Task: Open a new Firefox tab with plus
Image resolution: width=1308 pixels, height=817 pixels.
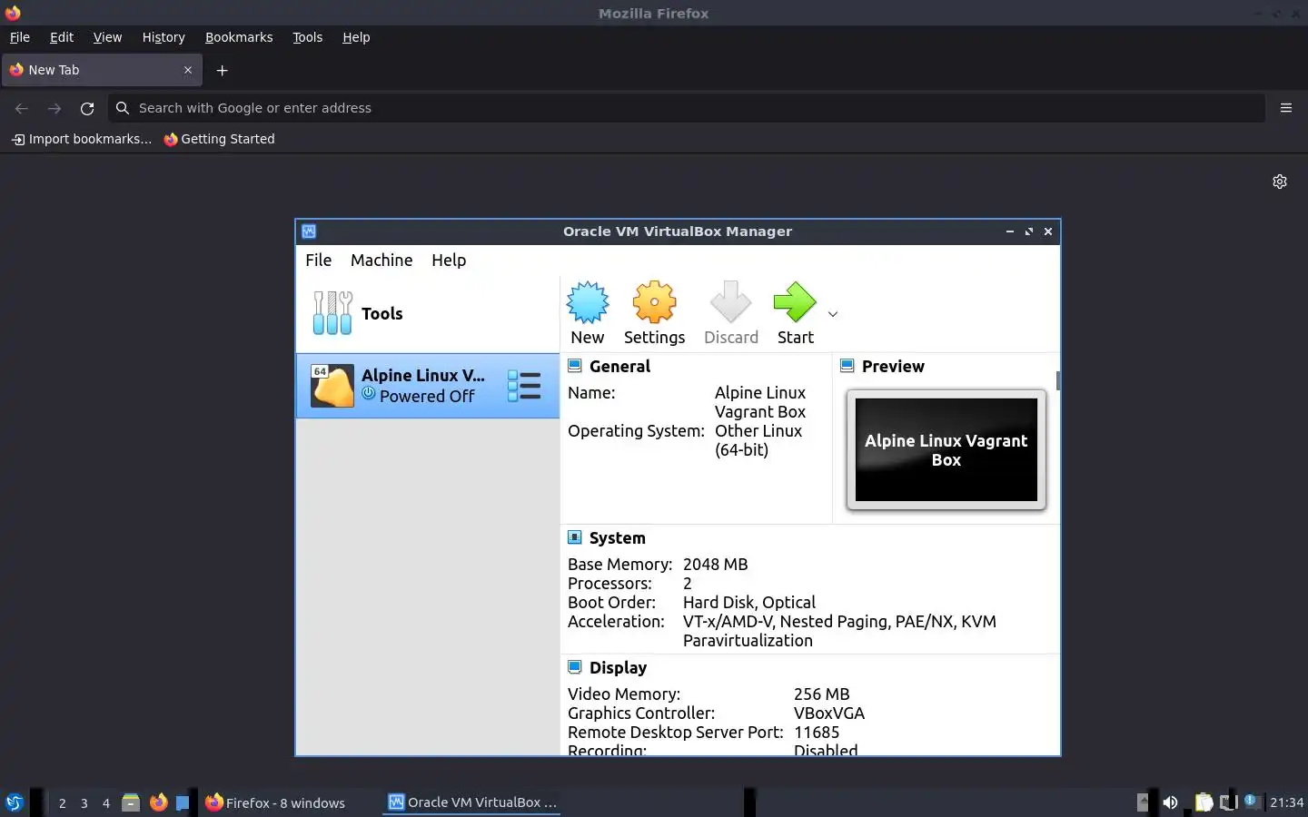Action: tap(222, 70)
